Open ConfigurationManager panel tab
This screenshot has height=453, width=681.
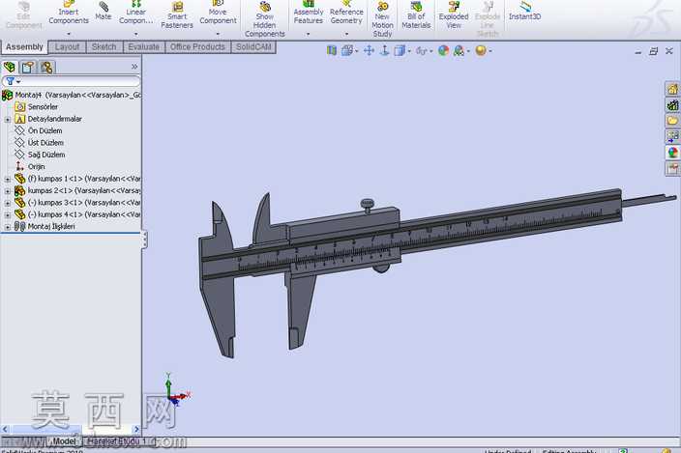coord(46,68)
